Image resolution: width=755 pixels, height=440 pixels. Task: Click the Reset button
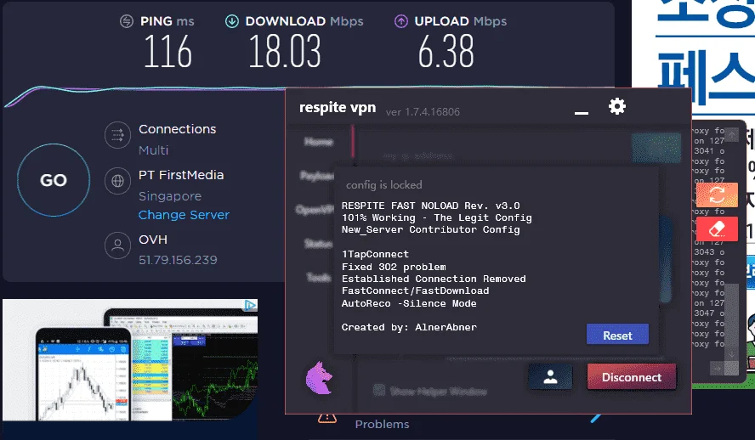(x=617, y=335)
